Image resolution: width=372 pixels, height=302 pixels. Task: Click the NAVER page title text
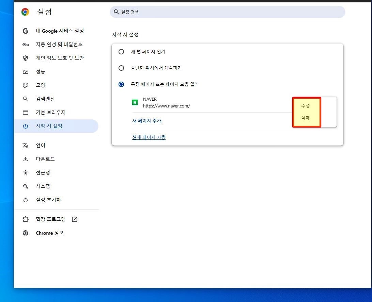[150, 99]
